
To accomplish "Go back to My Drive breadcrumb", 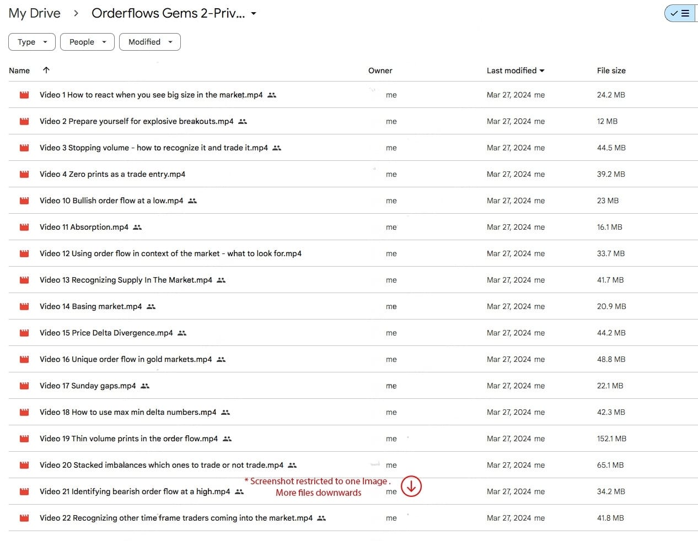I will 34,13.
